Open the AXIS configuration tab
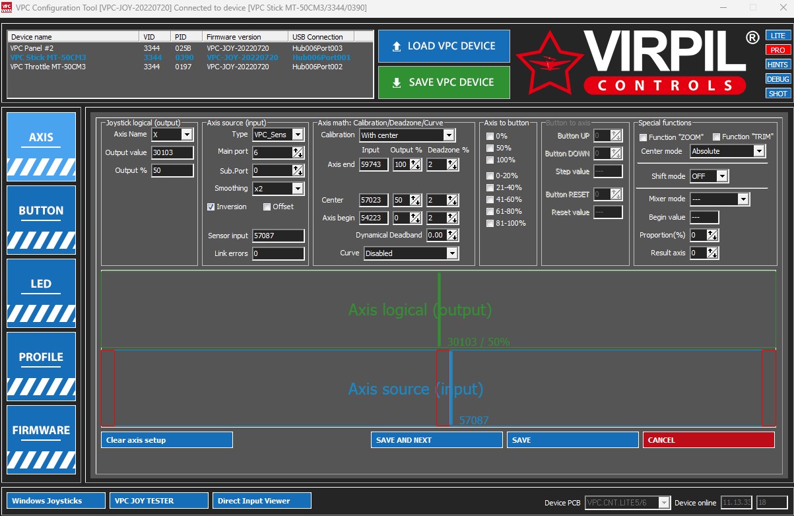This screenshot has width=794, height=516. coord(41,146)
